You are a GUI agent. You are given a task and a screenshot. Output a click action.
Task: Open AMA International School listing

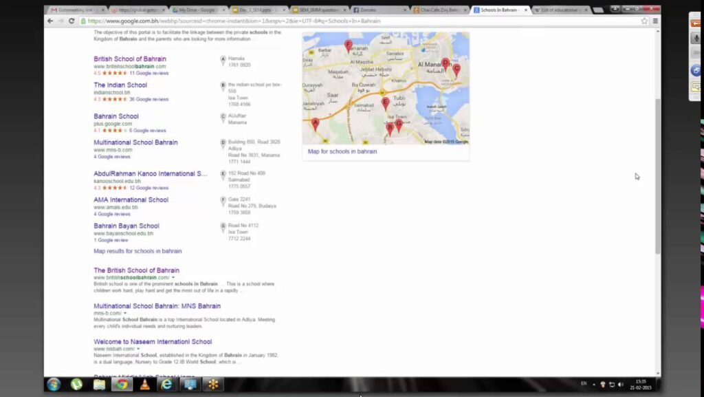131,200
